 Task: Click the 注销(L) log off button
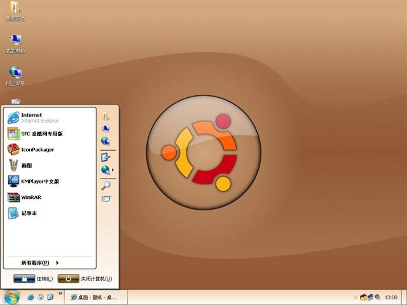coord(33,278)
